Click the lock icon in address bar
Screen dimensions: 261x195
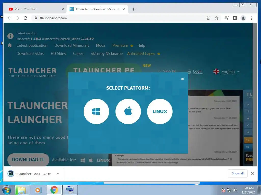[35, 18]
